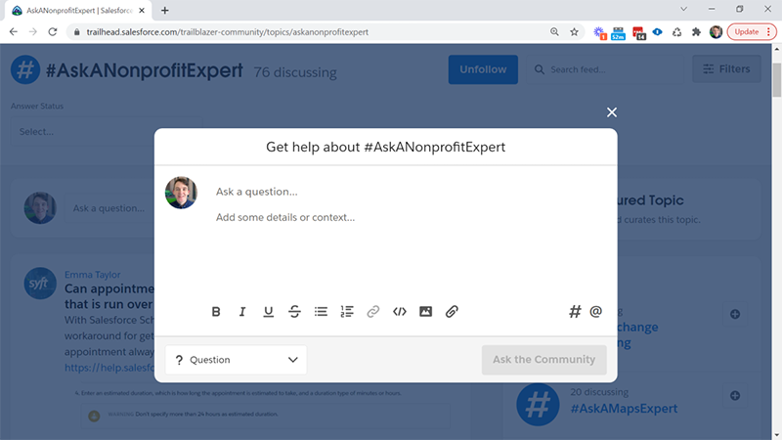Open the tab search chevron
The height and width of the screenshot is (440, 782).
point(683,9)
